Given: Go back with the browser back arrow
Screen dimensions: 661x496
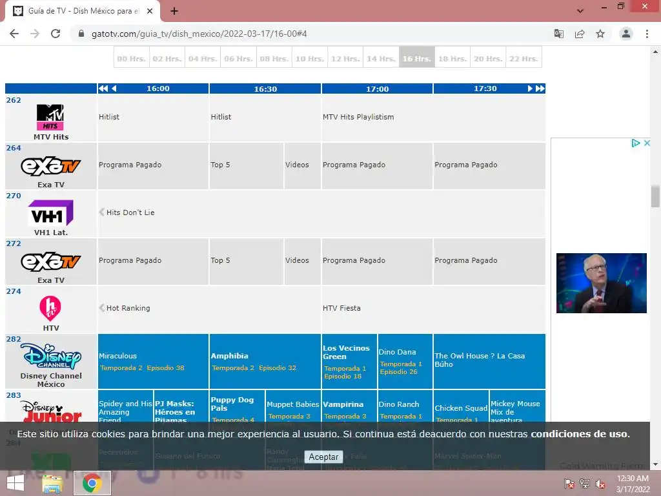Looking at the screenshot, I should (14, 34).
